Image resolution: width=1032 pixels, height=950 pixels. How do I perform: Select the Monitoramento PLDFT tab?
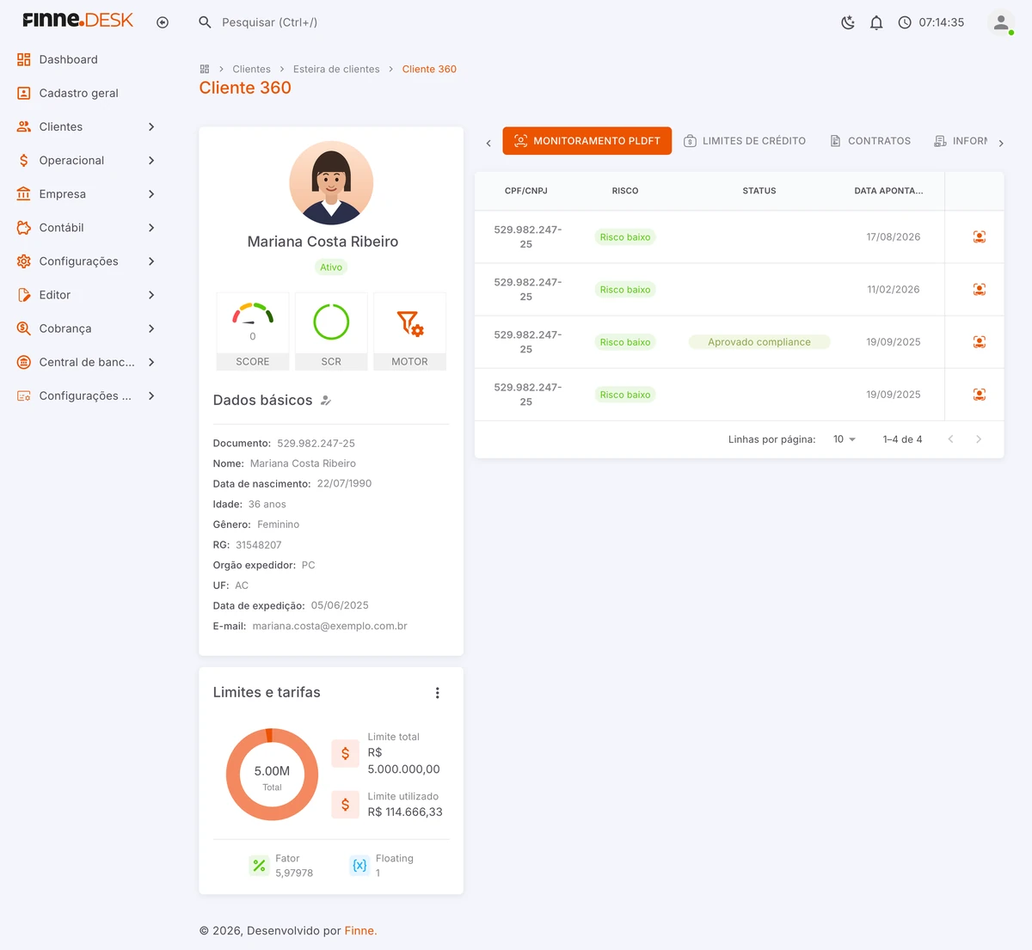(x=587, y=141)
